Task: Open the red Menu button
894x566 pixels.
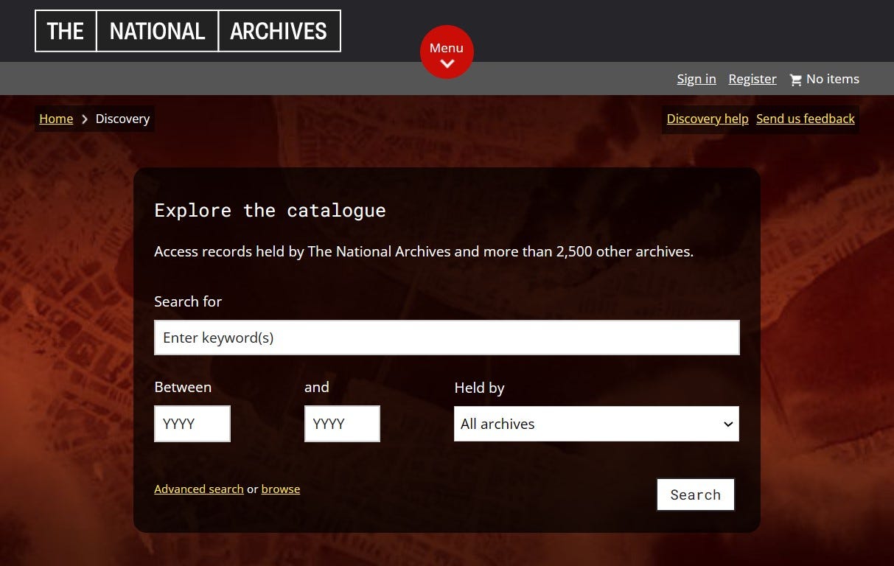Action: 447,52
